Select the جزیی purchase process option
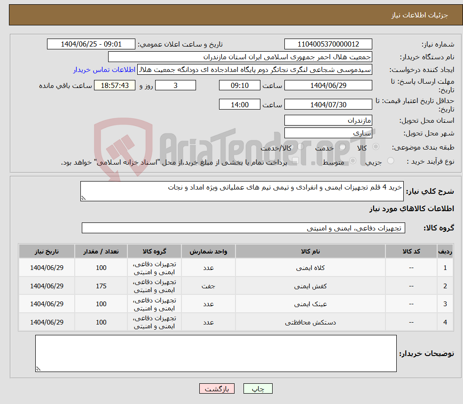This screenshot has height=404, width=463. coord(391,160)
